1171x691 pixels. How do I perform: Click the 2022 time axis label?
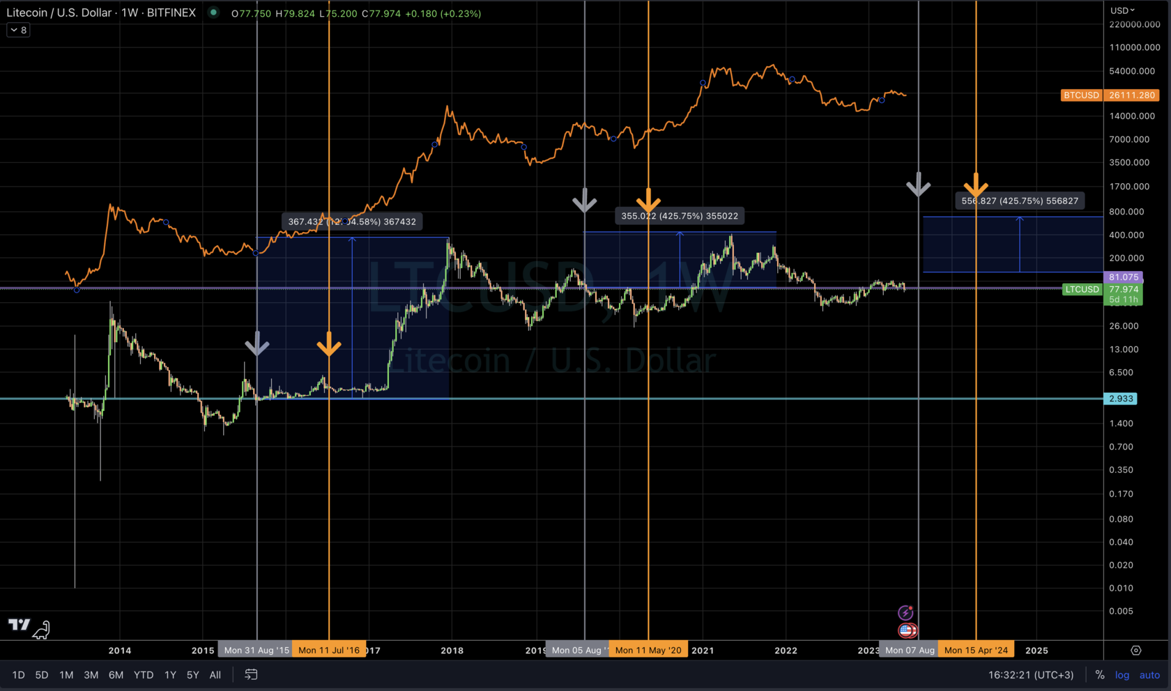click(786, 650)
